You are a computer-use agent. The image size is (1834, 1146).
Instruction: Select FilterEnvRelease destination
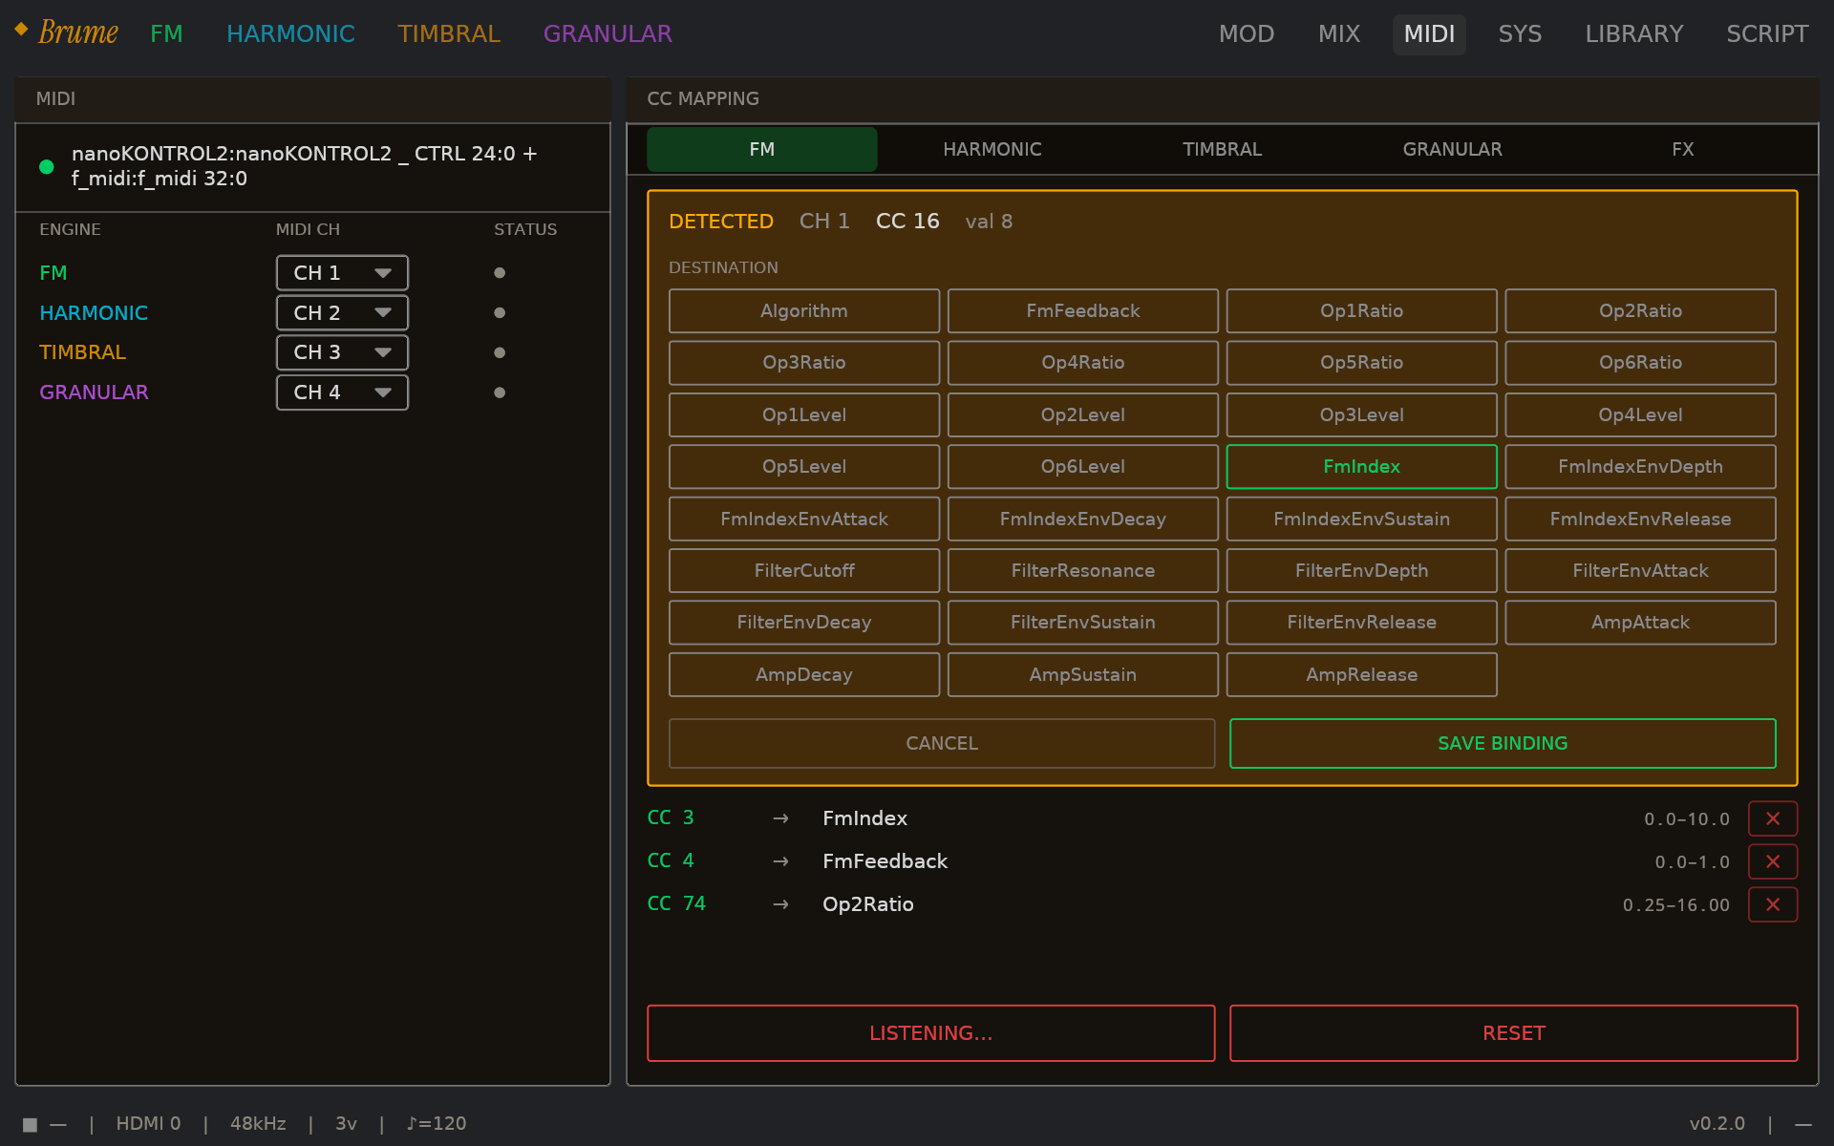point(1362,623)
